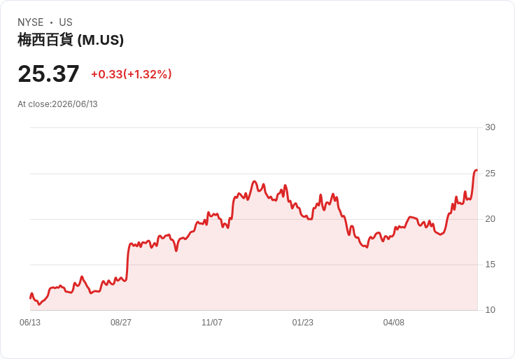Select the 08/27 x-axis date label

click(x=121, y=323)
